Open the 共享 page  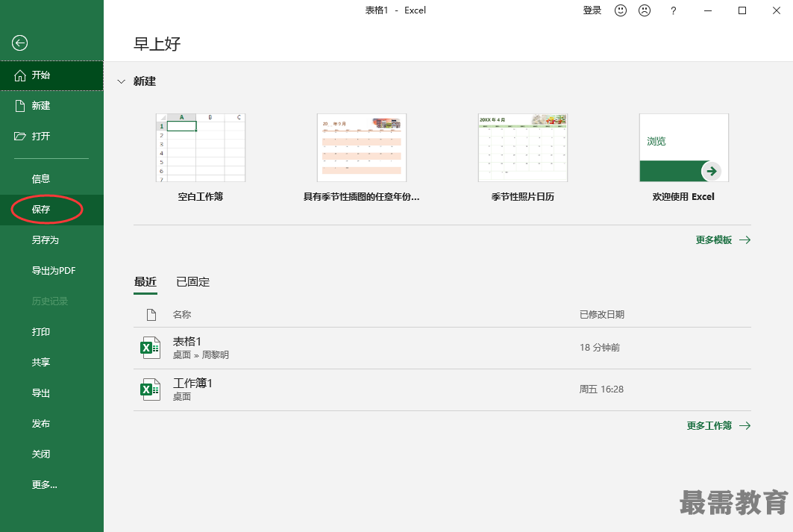point(51,362)
